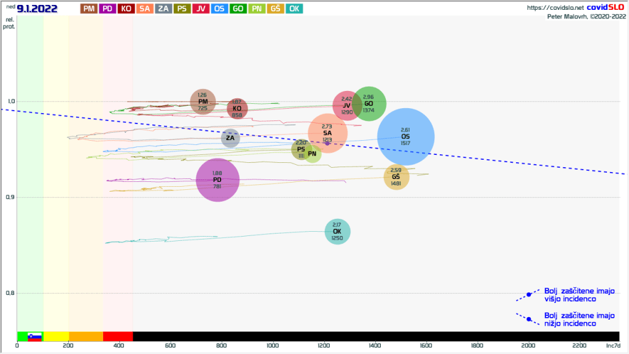This screenshot has height=354, width=629.
Task: Click the red JV bubble
Action: tap(347, 106)
